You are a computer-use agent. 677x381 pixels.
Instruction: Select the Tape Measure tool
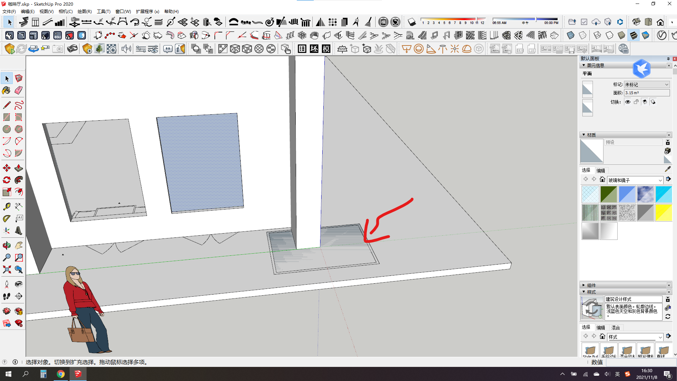pyautogui.click(x=7, y=207)
